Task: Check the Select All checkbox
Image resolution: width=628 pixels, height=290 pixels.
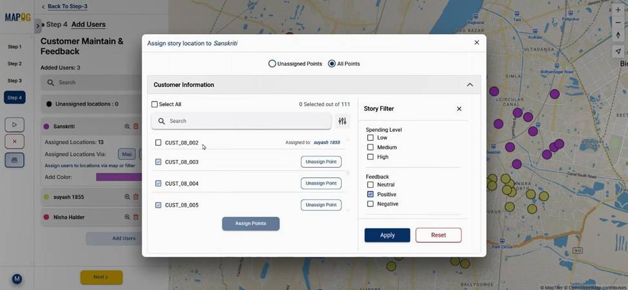Action: (x=155, y=104)
